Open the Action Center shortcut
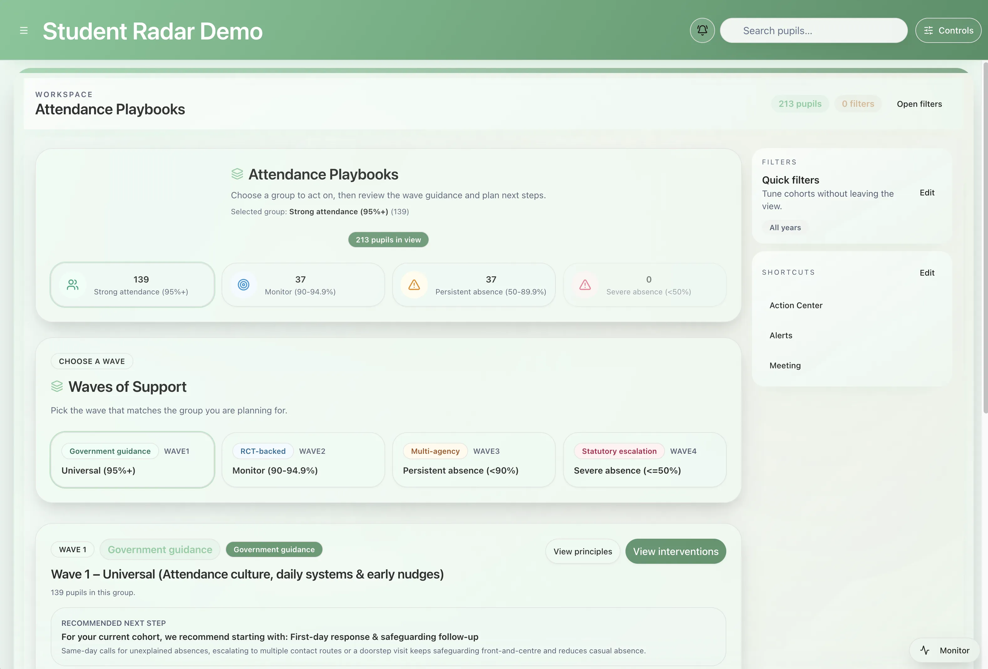This screenshot has width=988, height=669. pyautogui.click(x=796, y=305)
